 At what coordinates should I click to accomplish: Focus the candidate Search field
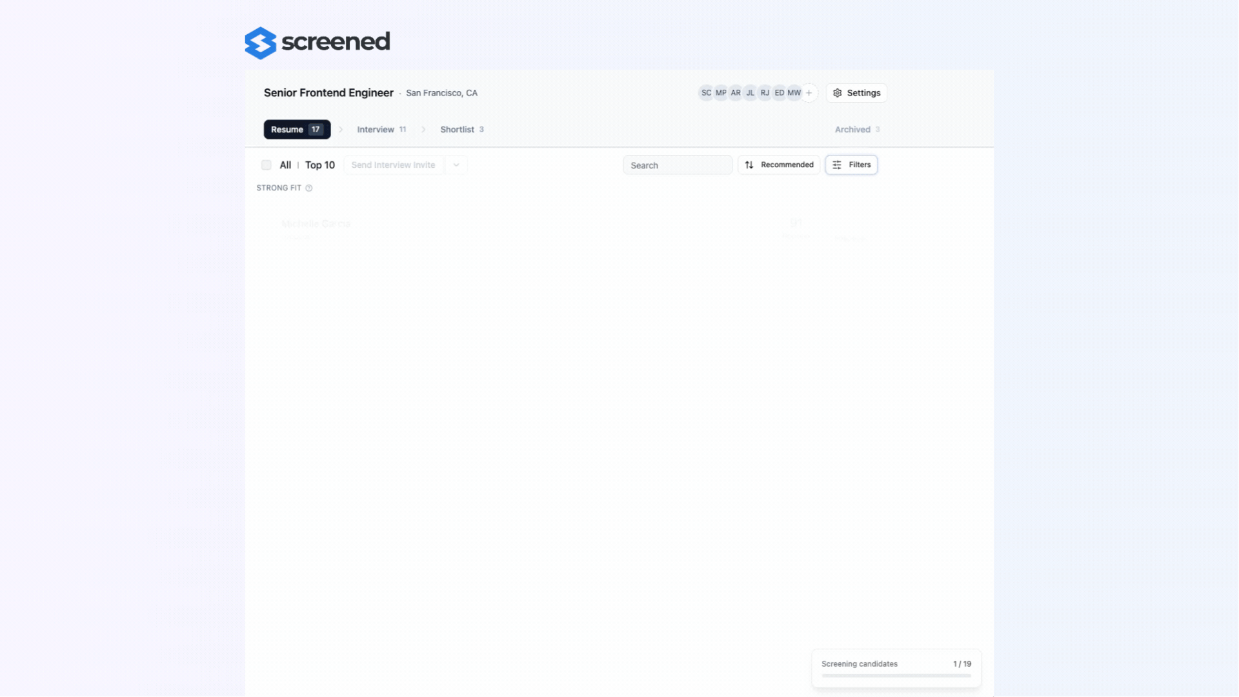click(678, 165)
